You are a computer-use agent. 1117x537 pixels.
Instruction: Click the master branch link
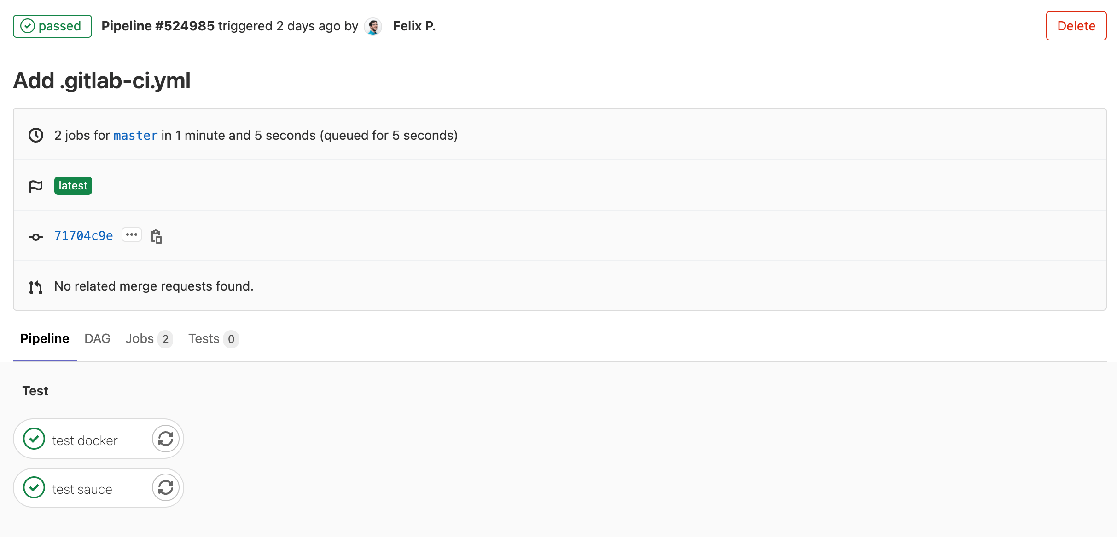tap(136, 135)
